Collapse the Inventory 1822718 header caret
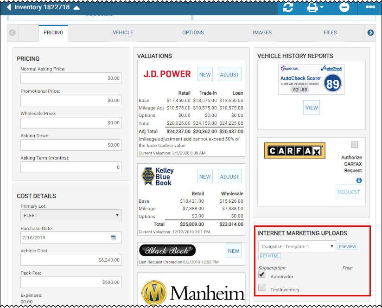The height and width of the screenshot is (308, 382). [76, 8]
